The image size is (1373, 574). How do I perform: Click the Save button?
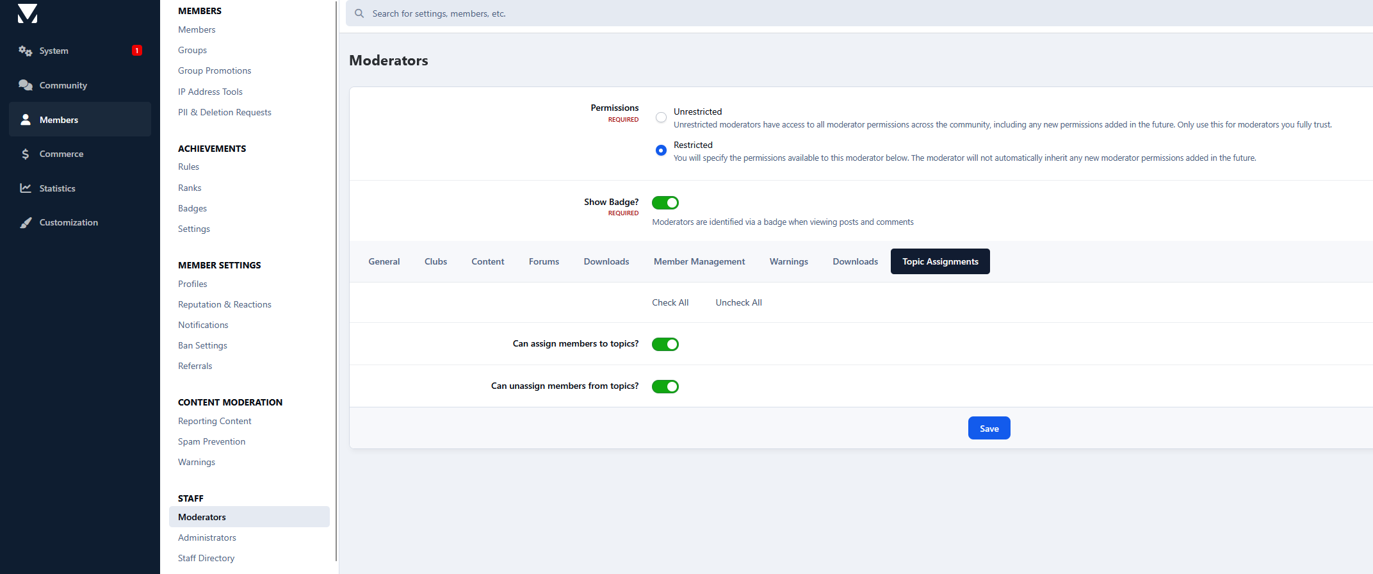click(989, 429)
